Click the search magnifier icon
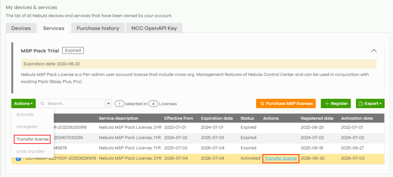Image resolution: width=393 pixels, height=177 pixels. coord(43,103)
